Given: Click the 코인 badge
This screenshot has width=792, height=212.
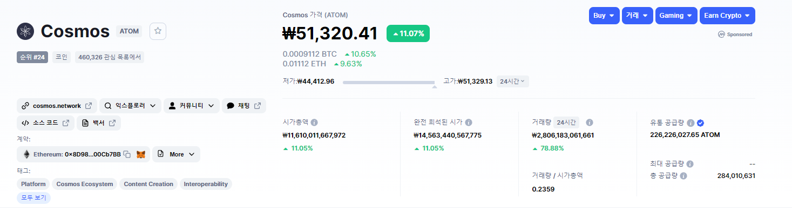Looking at the screenshot, I should pyautogui.click(x=62, y=57).
